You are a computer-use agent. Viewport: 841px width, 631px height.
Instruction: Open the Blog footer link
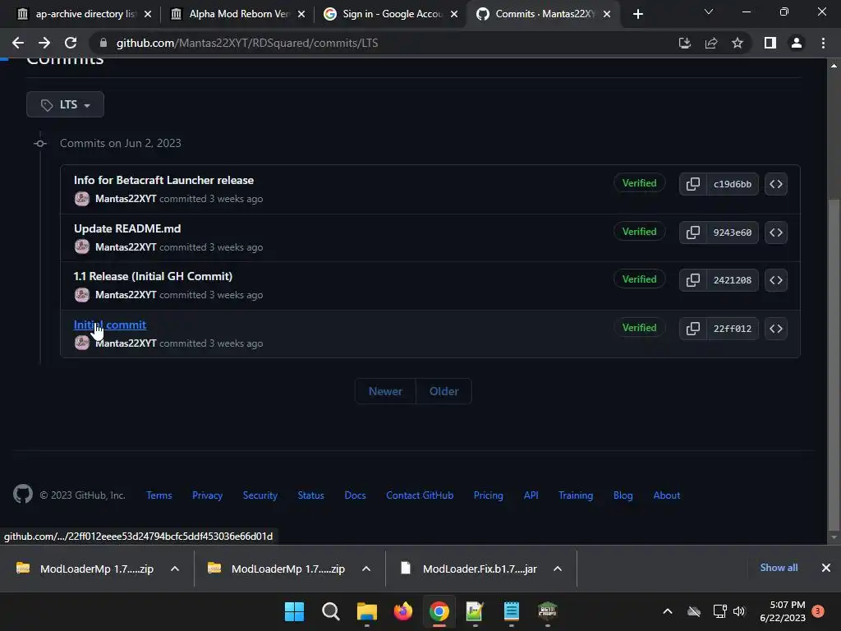[623, 495]
